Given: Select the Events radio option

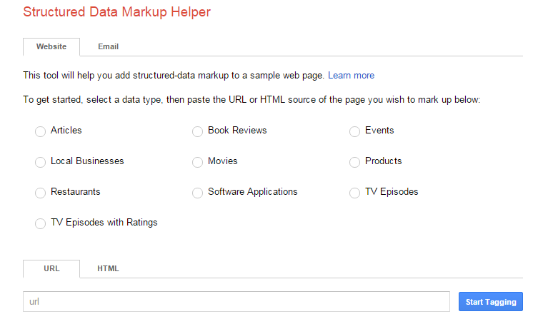Looking at the screenshot, I should click(354, 132).
